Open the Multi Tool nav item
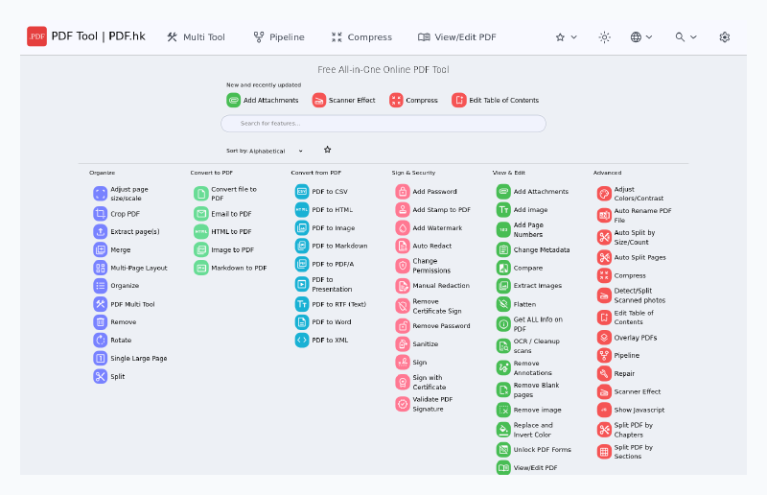This screenshot has height=495, width=767. click(x=196, y=37)
